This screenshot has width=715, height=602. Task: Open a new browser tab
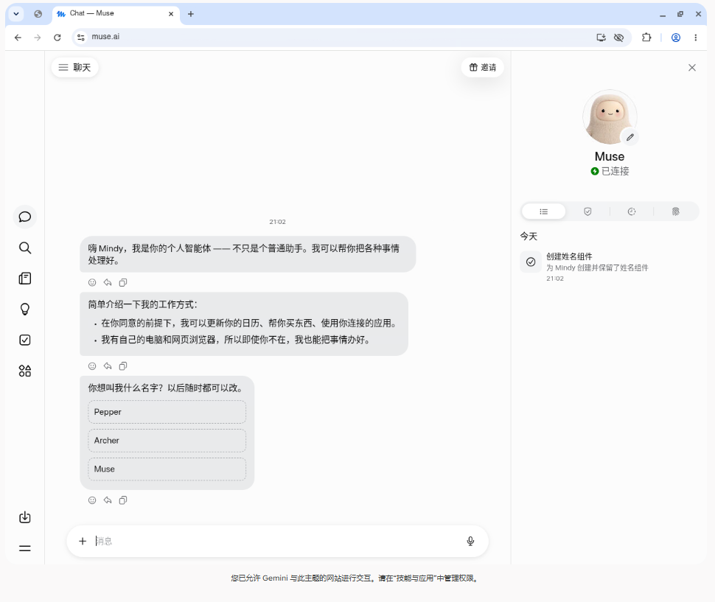point(191,14)
